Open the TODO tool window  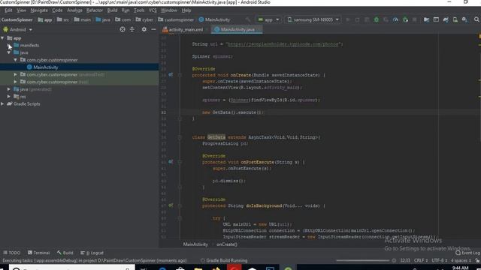click(12, 253)
